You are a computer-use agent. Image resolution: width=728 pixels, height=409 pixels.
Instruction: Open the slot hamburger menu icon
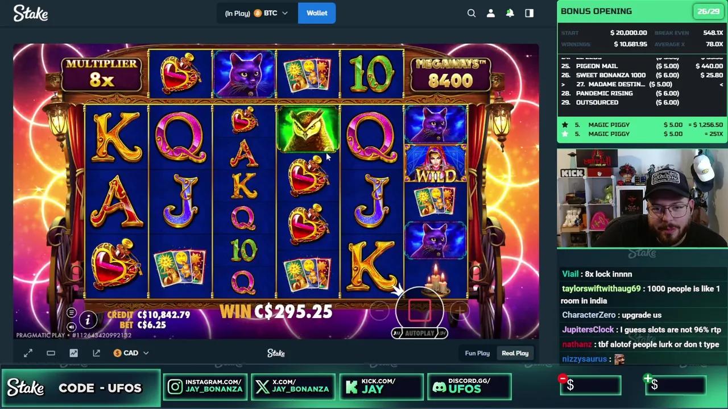coord(71,313)
